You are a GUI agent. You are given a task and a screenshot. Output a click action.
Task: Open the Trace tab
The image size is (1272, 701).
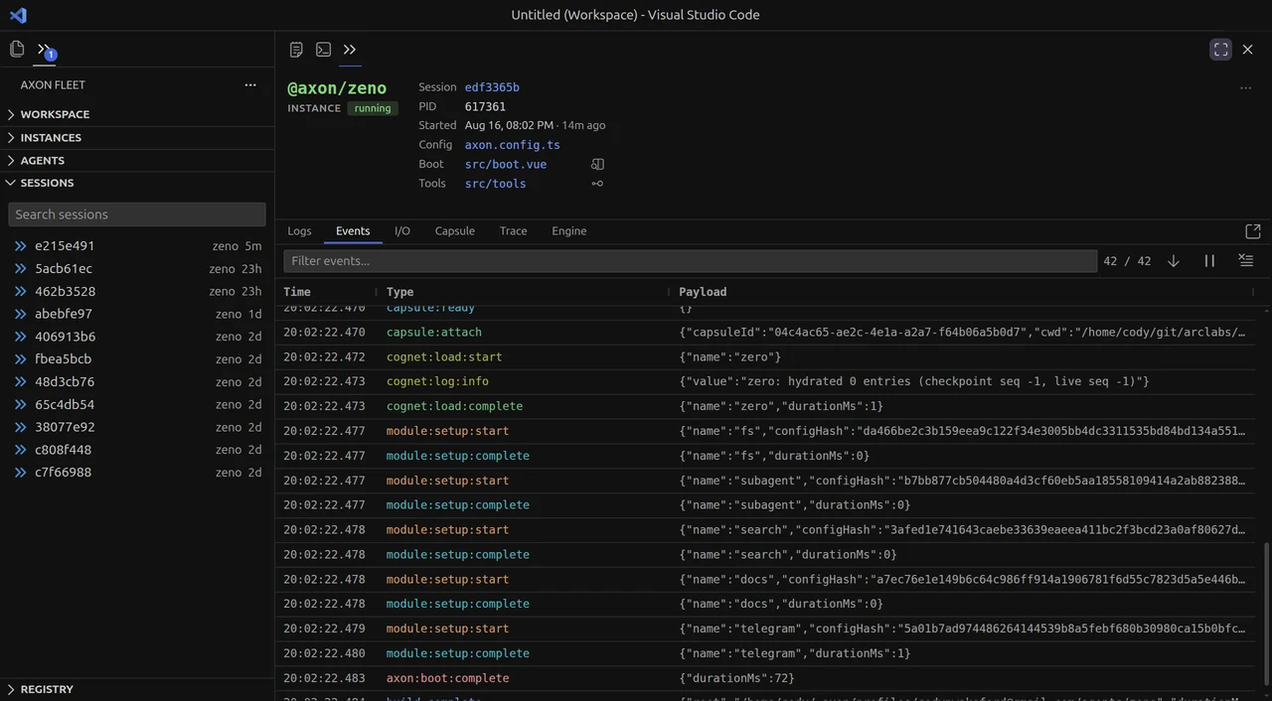[514, 231]
